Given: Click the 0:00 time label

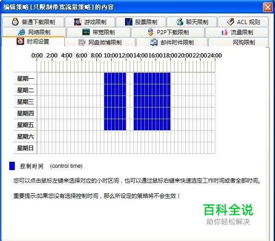Looking at the screenshot, I should [x=37, y=56].
